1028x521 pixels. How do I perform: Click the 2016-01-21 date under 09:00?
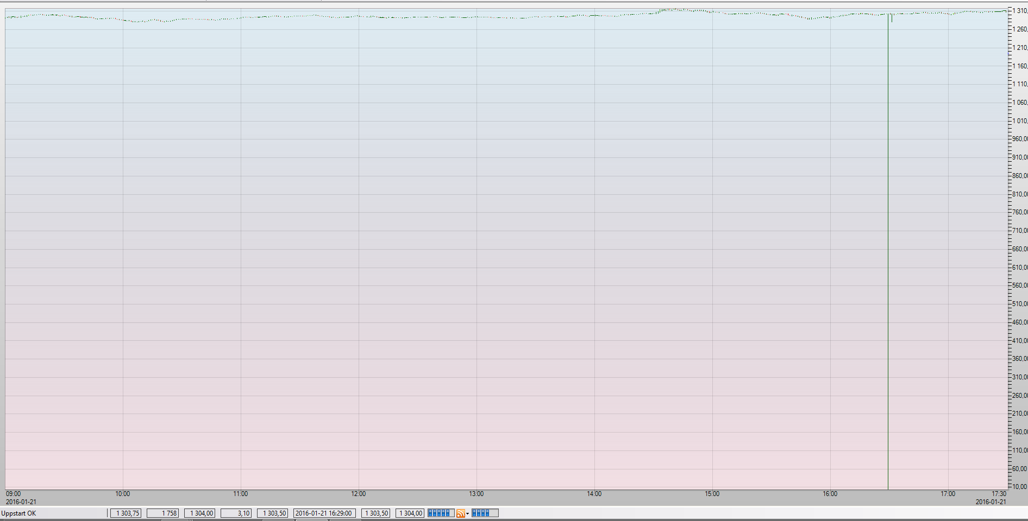(21, 502)
